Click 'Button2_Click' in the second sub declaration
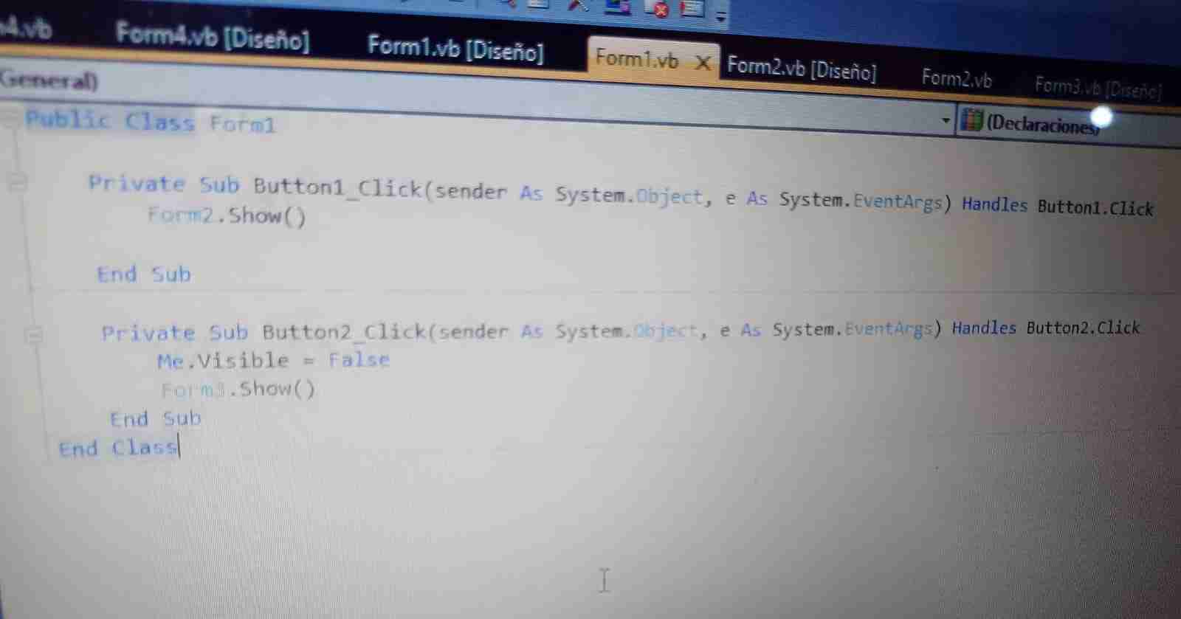This screenshot has height=619, width=1181. click(x=344, y=332)
